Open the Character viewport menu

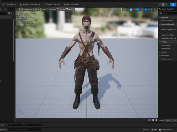pos(52,10)
